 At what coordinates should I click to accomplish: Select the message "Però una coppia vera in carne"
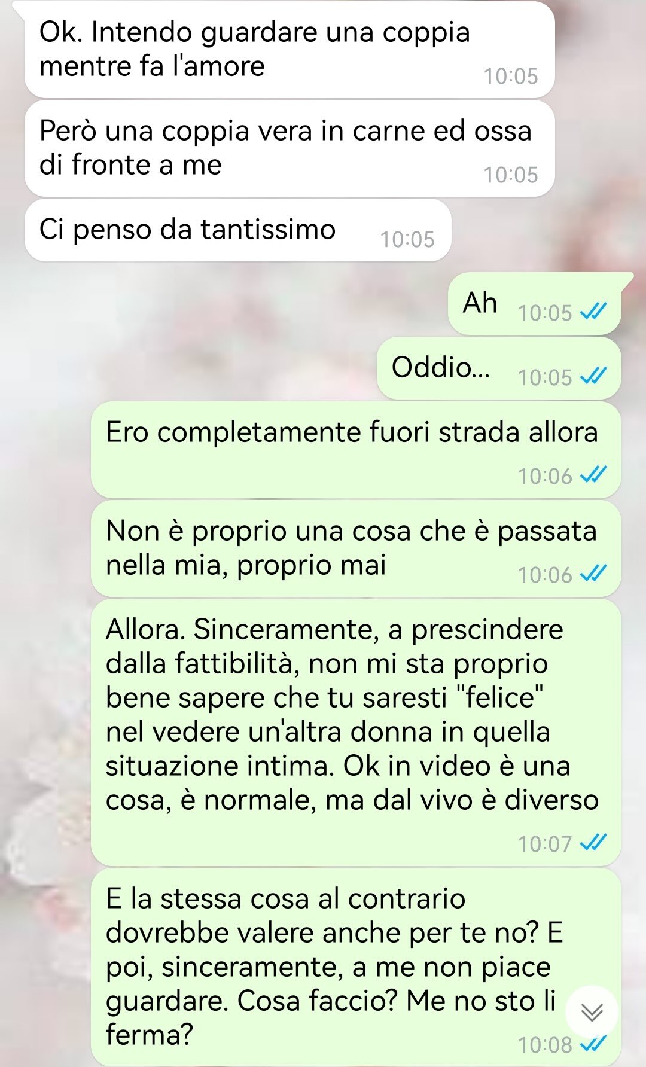click(x=290, y=148)
